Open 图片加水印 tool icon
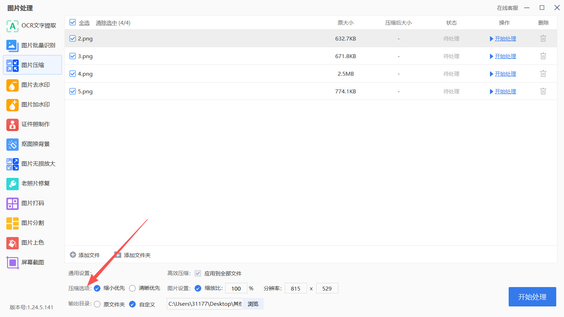The image size is (564, 317). click(x=12, y=105)
